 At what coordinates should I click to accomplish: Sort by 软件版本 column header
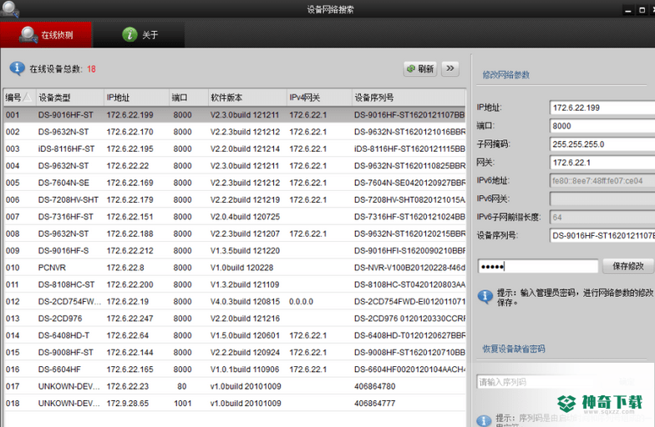tap(247, 98)
